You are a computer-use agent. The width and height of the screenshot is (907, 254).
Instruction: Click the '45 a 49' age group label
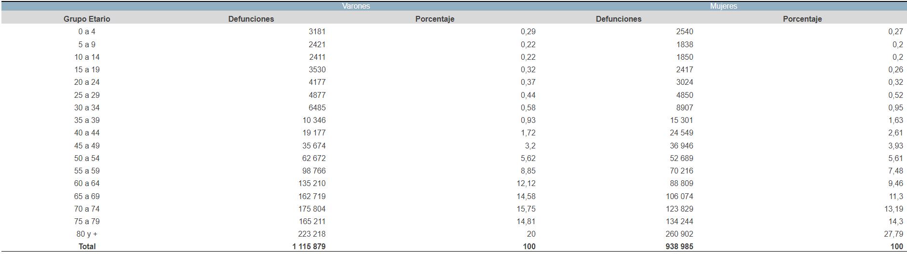click(87, 146)
